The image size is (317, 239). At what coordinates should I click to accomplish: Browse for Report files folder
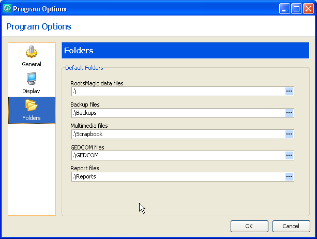(x=289, y=176)
